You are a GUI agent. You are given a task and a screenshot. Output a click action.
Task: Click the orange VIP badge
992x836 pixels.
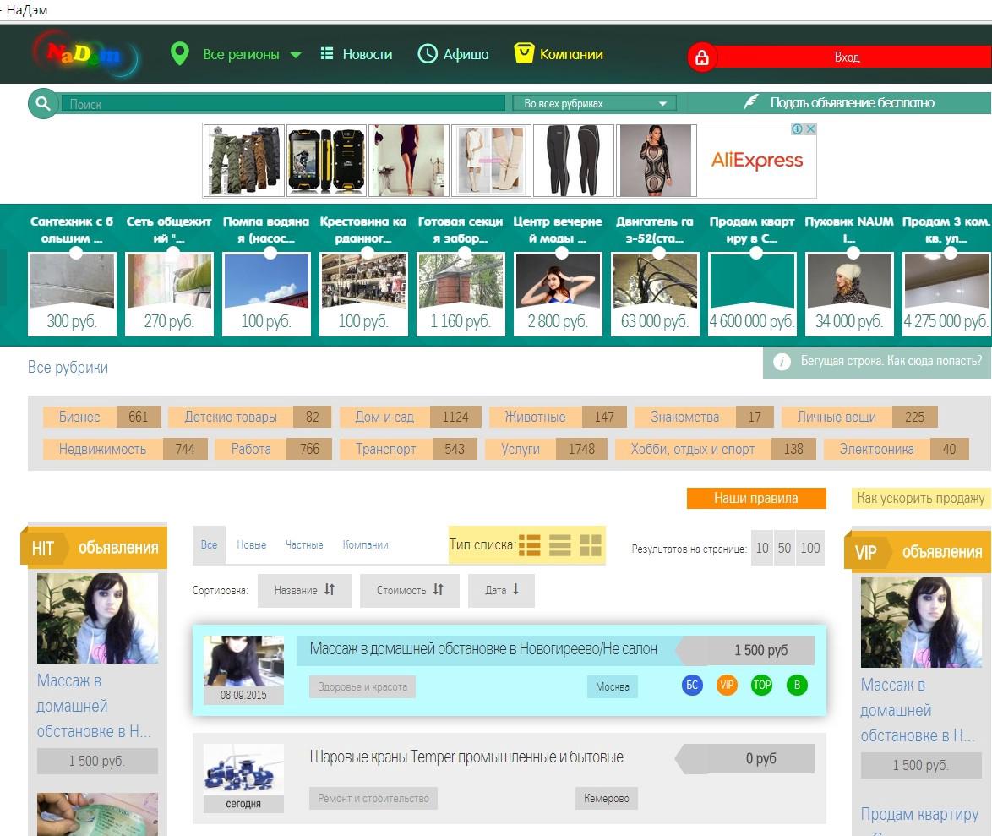727,685
